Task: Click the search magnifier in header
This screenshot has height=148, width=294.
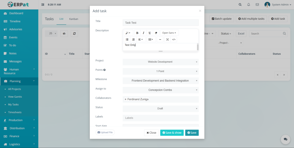Action: [x=240, y=5]
